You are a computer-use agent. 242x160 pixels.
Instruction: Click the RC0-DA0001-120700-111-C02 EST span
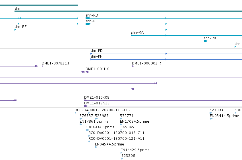click(82, 113)
